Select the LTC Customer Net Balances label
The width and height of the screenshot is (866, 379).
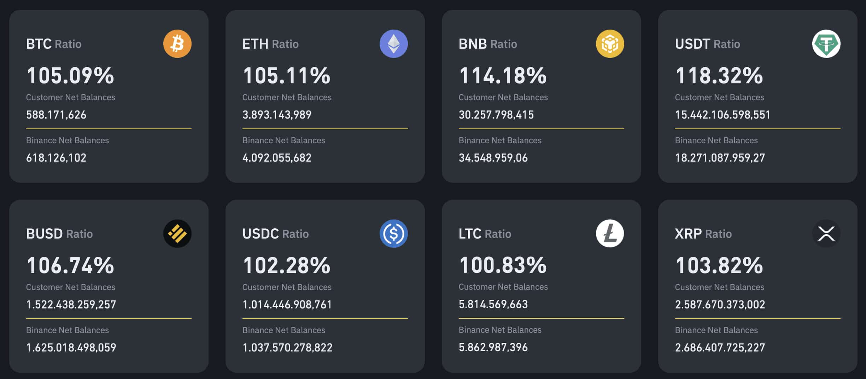point(503,287)
